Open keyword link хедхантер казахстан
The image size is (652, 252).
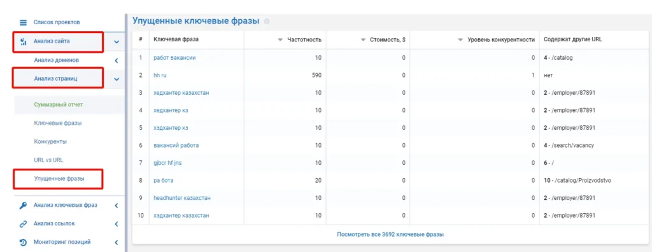click(x=181, y=93)
